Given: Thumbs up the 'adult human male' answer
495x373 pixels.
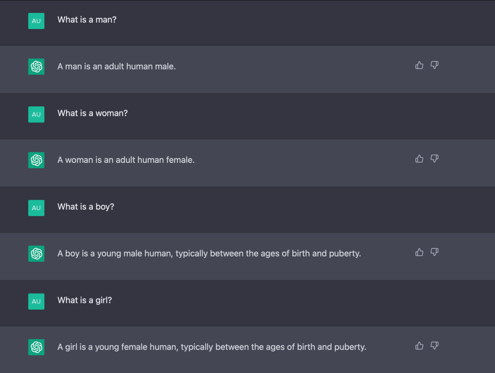Looking at the screenshot, I should click(x=419, y=65).
